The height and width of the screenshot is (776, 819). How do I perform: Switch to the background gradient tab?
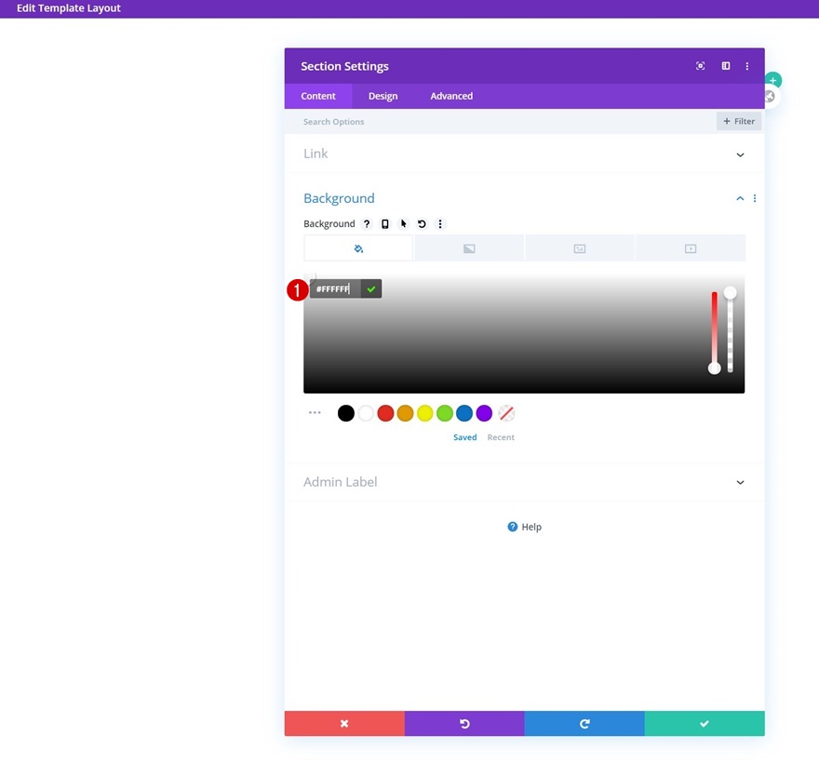pyautogui.click(x=469, y=248)
